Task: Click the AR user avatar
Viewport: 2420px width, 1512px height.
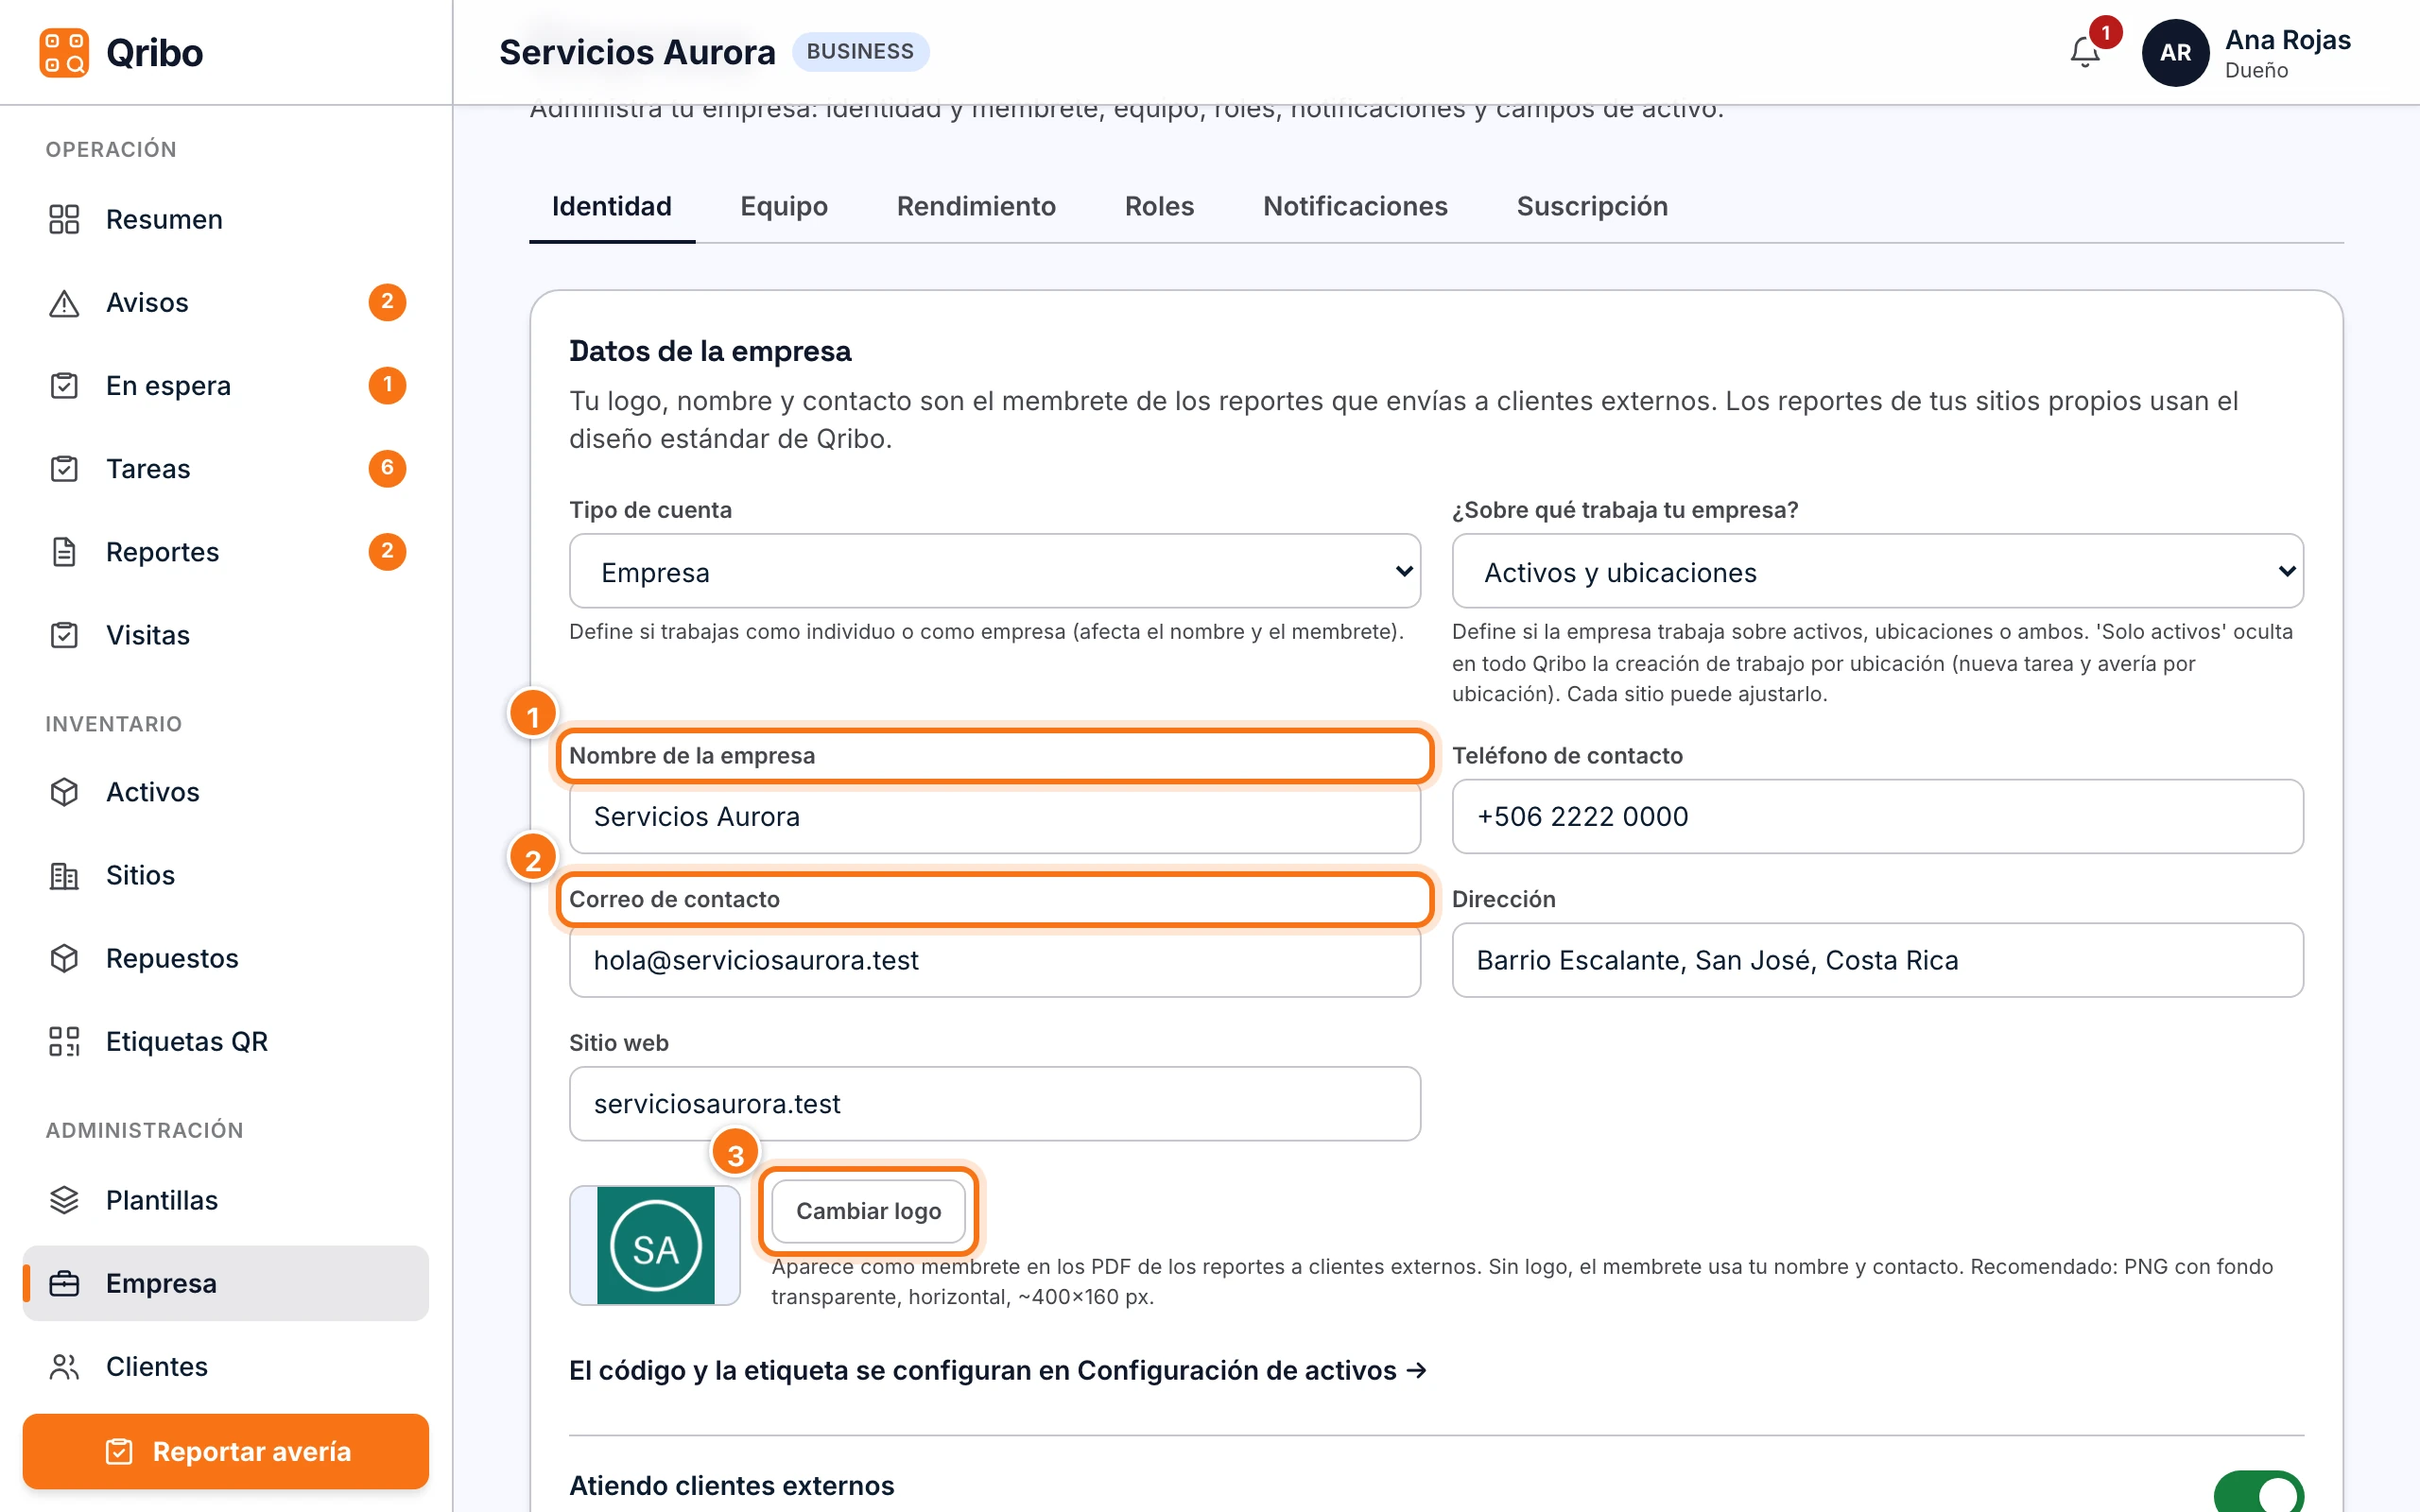Action: 2175,52
